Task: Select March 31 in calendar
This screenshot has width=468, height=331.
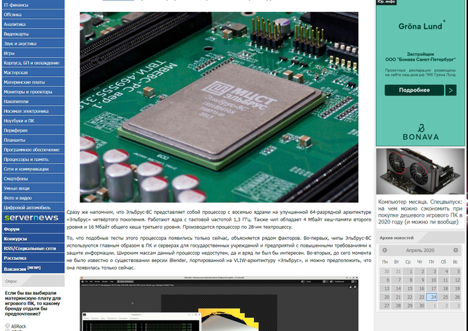Action: click(396, 271)
